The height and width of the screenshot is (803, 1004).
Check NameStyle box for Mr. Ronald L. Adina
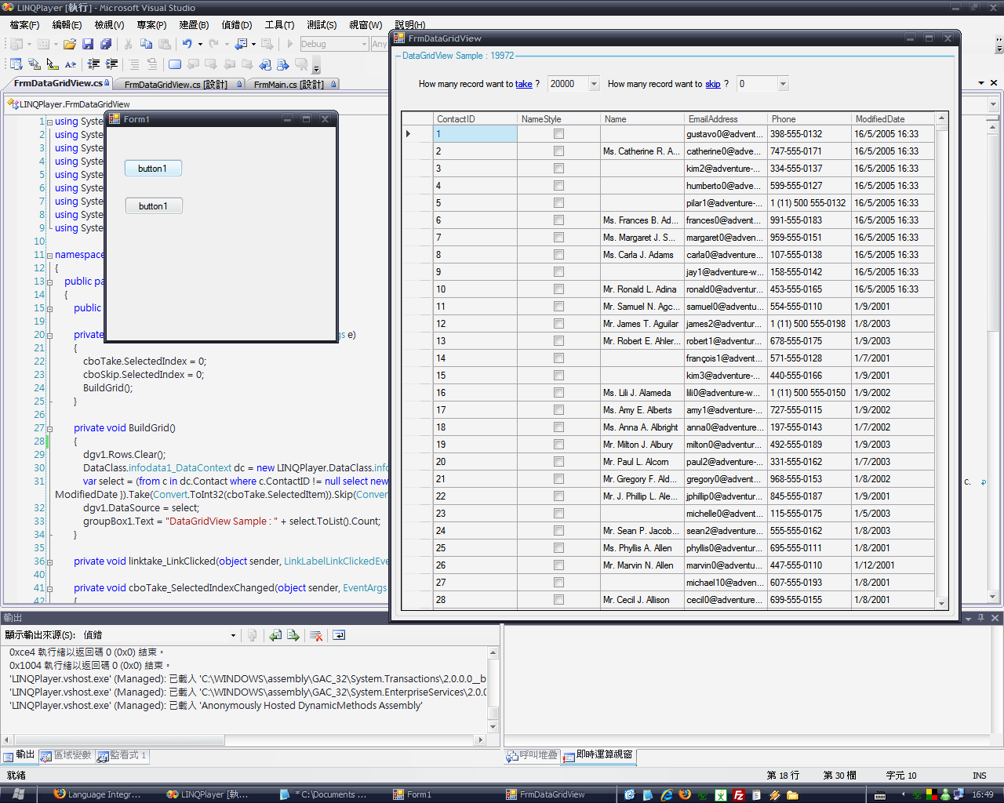[x=558, y=289]
